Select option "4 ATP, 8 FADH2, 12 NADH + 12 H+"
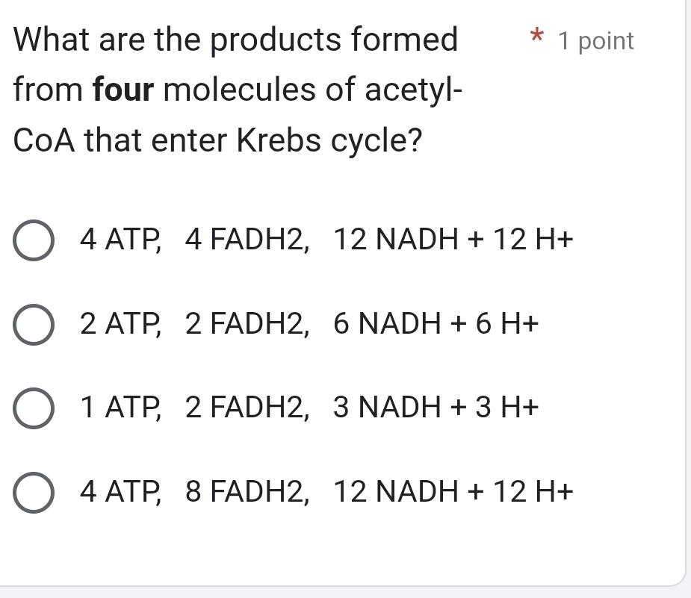This screenshot has height=598, width=691. pyautogui.click(x=326, y=490)
